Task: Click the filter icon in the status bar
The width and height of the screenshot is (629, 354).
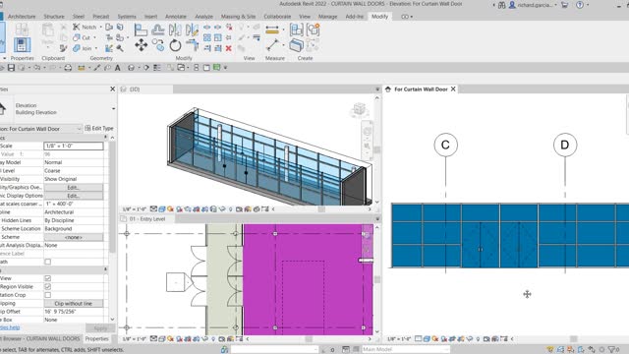Action: click(612, 350)
